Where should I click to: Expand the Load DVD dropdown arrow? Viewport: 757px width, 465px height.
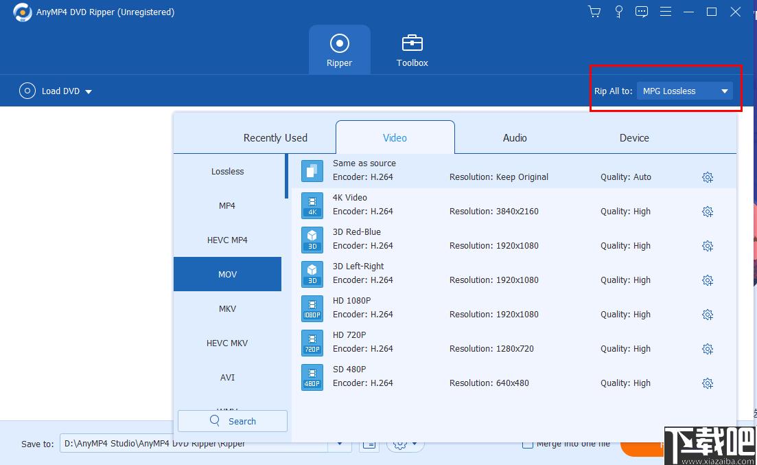[x=89, y=91]
